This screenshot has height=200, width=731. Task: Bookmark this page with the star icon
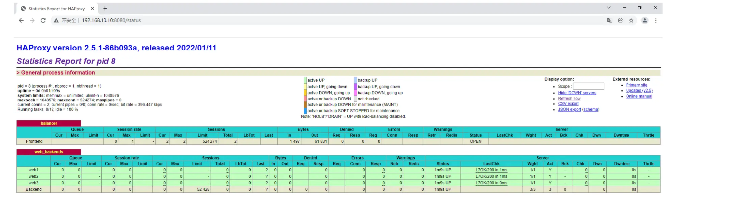click(x=631, y=20)
